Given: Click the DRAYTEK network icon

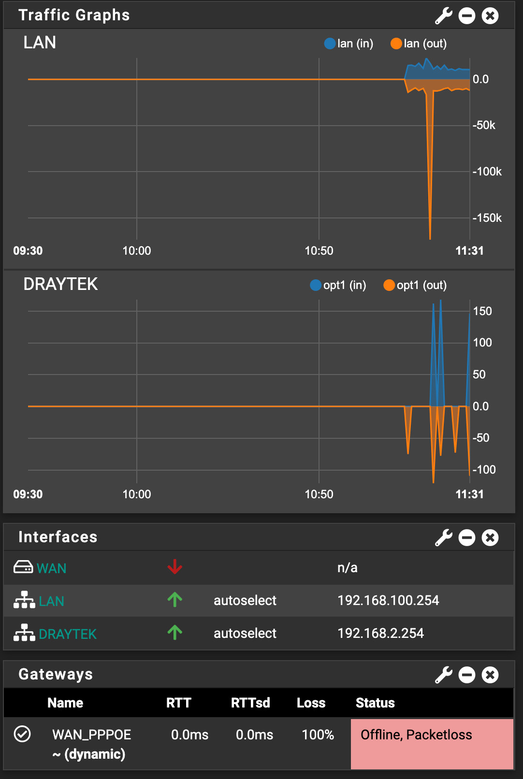Looking at the screenshot, I should (x=24, y=633).
